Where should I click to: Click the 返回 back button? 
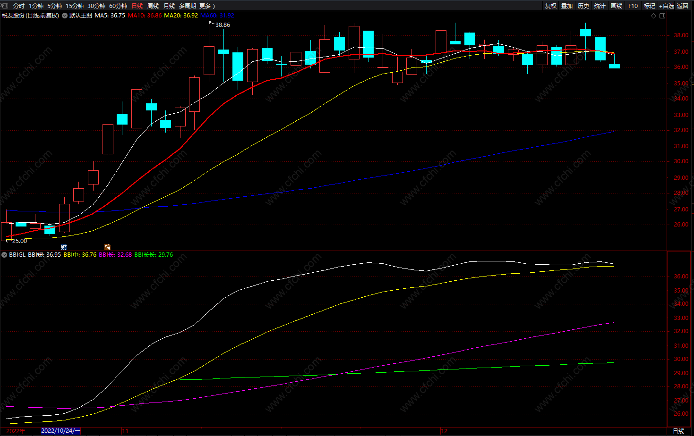point(683,6)
